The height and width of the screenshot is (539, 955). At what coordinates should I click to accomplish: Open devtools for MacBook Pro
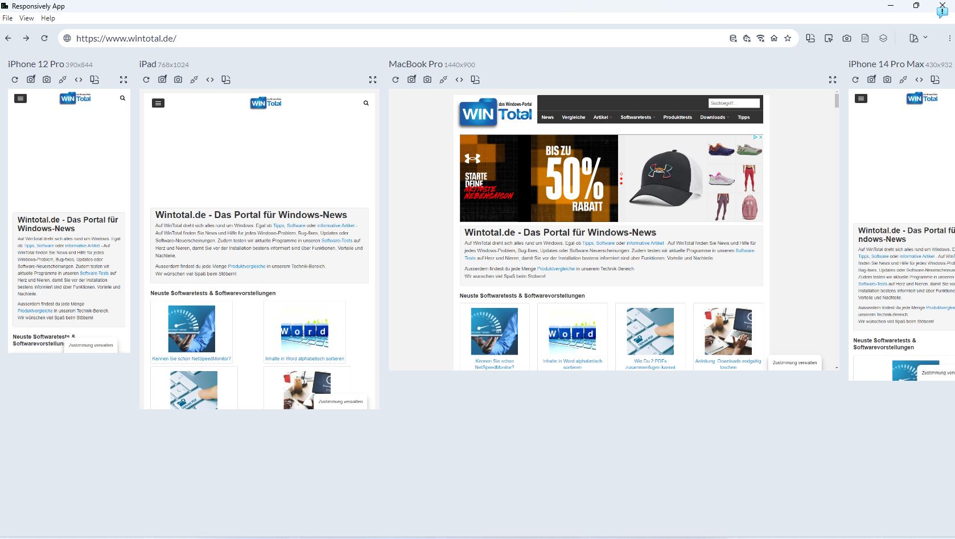click(x=459, y=80)
